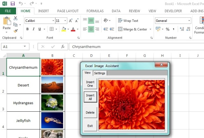The height and width of the screenshot is (138, 204).
Task: Select cell containing Hydrangeas
Action: click(x=23, y=103)
